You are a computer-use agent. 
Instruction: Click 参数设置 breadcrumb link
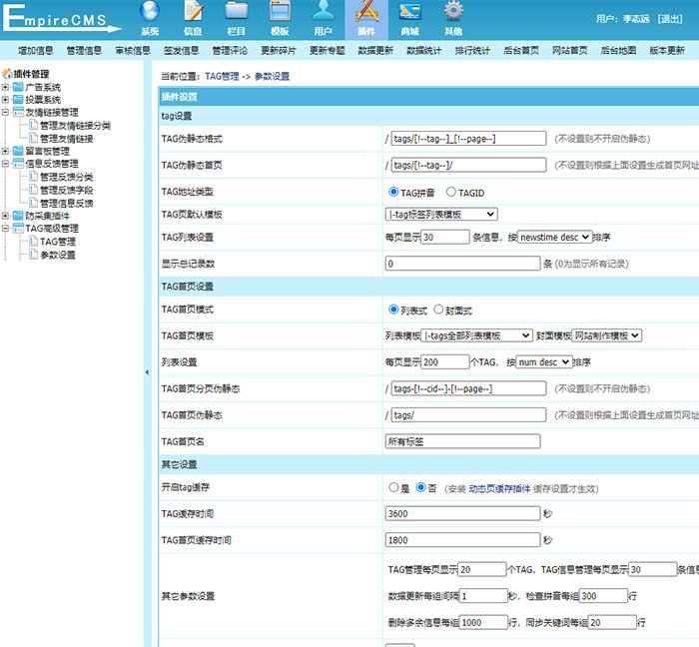pyautogui.click(x=272, y=76)
